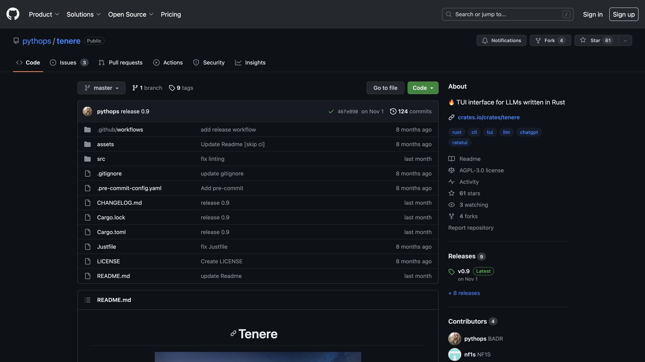Click the Tenere heading anchor link icon
645x362 pixels.
[233, 334]
